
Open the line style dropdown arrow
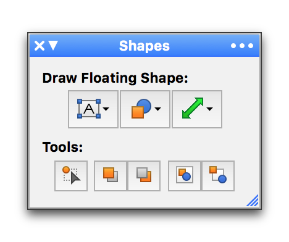tap(210, 109)
